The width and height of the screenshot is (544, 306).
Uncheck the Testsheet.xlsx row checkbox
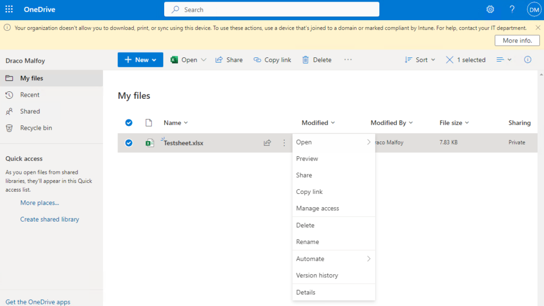tap(129, 142)
